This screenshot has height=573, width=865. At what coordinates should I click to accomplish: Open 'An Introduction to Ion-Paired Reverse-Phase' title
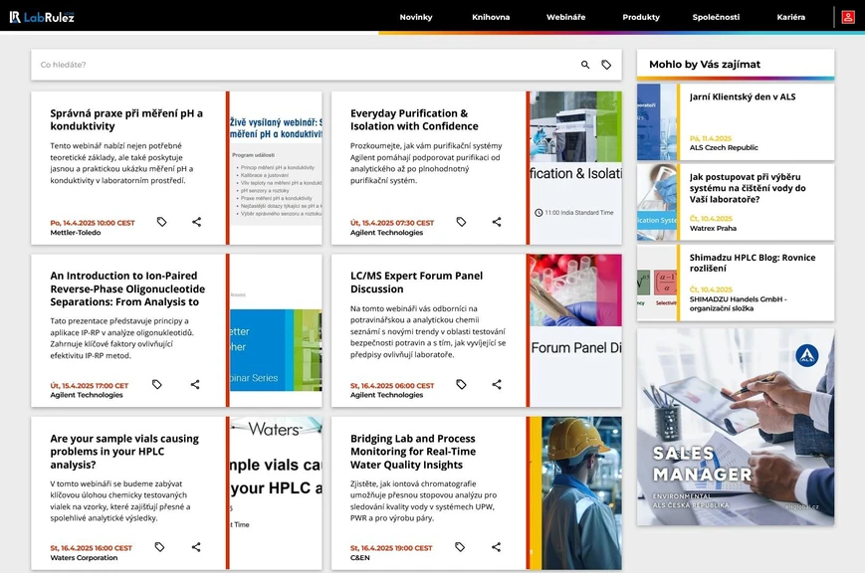point(127,288)
